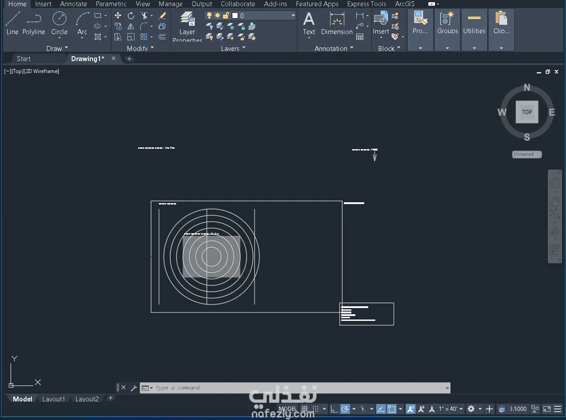The height and width of the screenshot is (420, 566).
Task: Click the TOP face of ViewCube
Action: point(527,112)
